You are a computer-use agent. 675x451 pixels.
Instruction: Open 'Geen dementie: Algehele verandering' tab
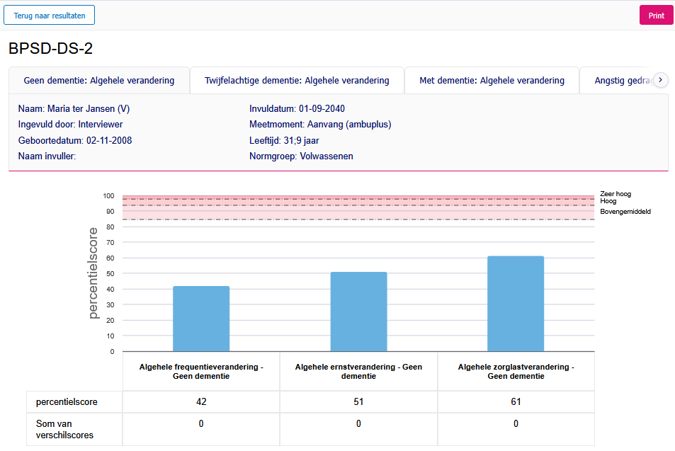[x=99, y=81]
